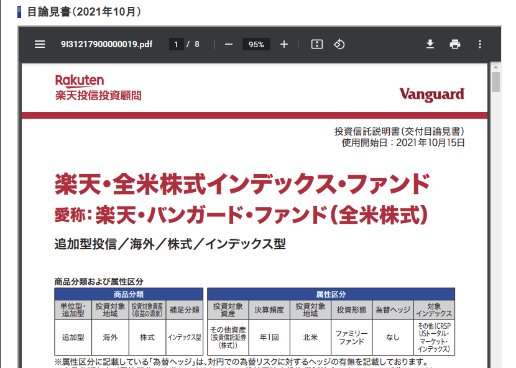Screen dimensions: 516x368
Task: Click the 追加型 table cell
Action: click(73, 338)
